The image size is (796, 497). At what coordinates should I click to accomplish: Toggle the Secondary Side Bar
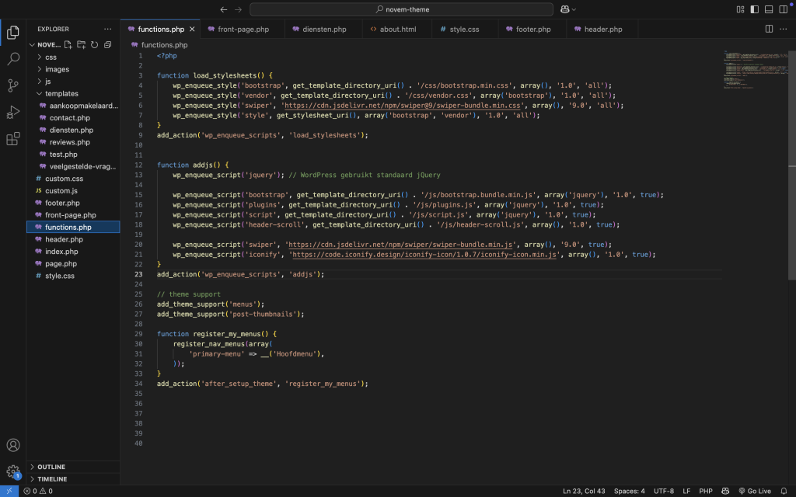click(x=784, y=9)
